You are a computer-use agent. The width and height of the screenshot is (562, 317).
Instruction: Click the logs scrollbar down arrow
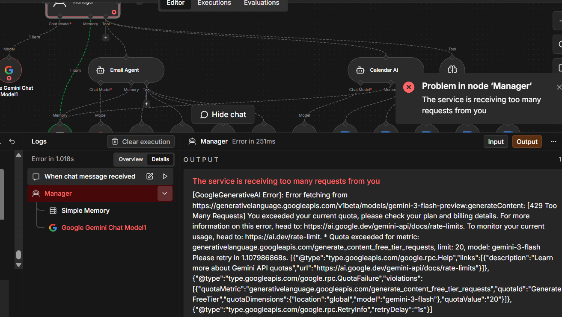click(x=18, y=265)
